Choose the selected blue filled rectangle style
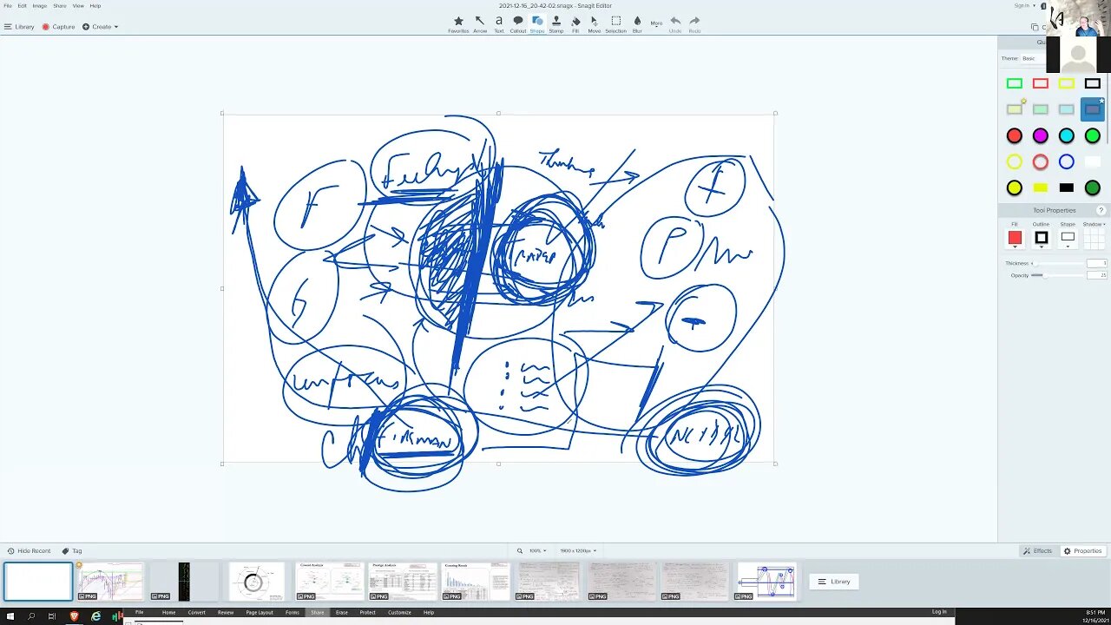Image resolution: width=1111 pixels, height=625 pixels. click(x=1093, y=109)
